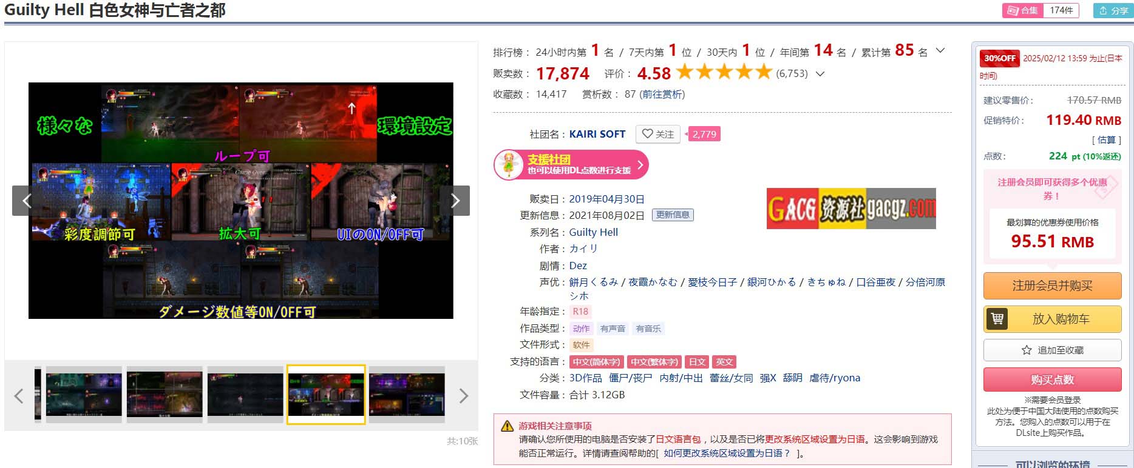Click the 更新信息 update info button
The height and width of the screenshot is (468, 1134).
pyautogui.click(x=673, y=215)
